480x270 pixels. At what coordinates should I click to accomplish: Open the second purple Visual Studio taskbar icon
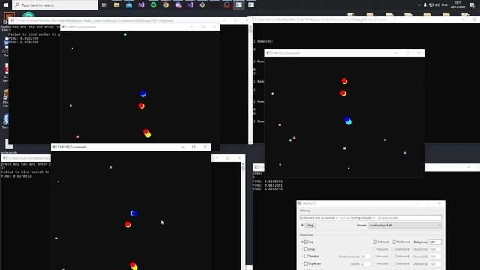190,5
